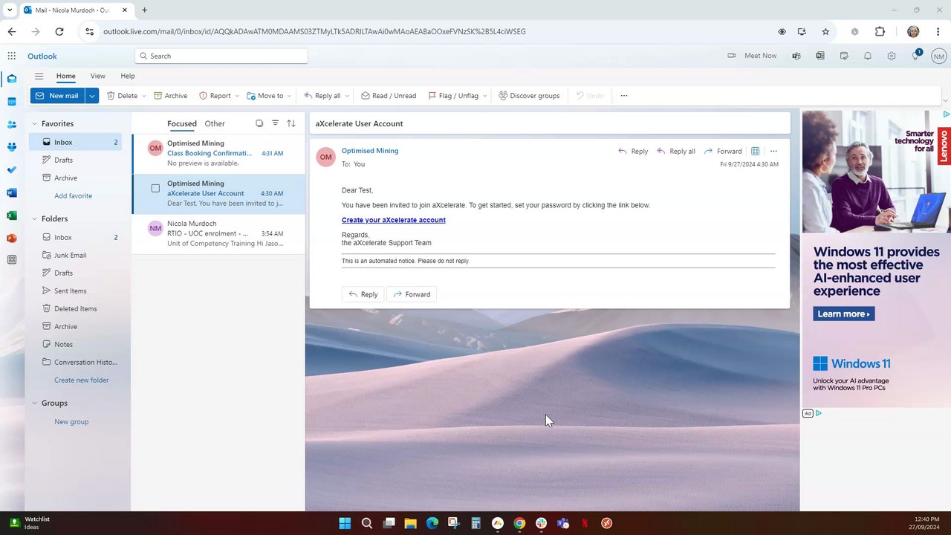
Task: Expand the New mail dropdown arrow
Action: pos(92,96)
